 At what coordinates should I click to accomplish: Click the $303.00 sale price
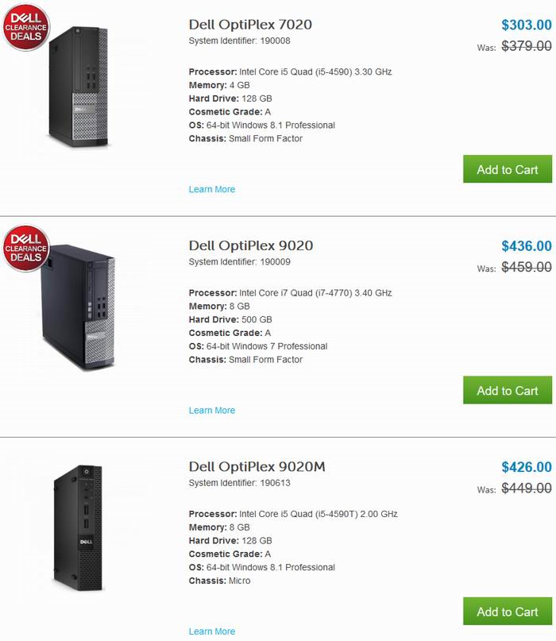[527, 25]
